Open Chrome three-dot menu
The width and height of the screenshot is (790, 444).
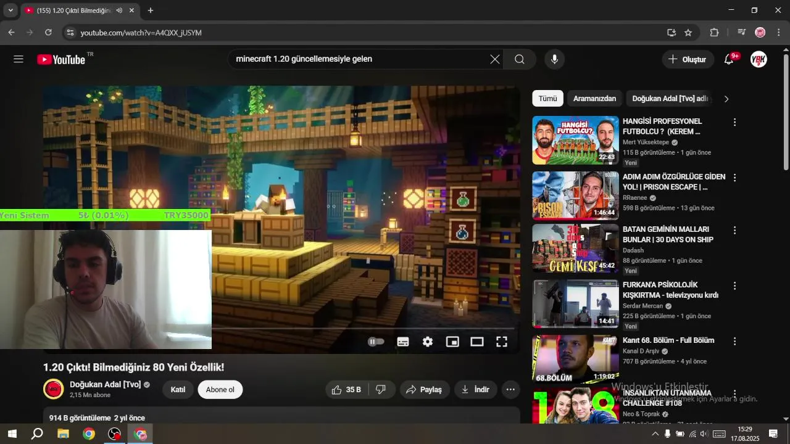pos(778,33)
